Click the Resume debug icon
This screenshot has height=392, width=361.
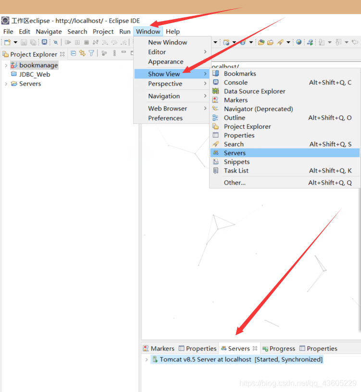click(68, 42)
